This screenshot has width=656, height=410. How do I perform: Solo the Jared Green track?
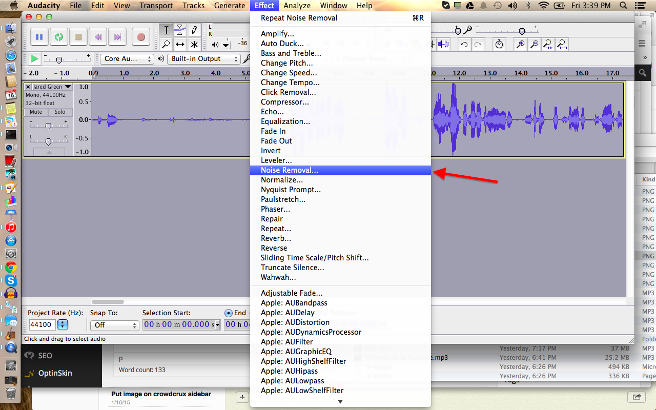pos(60,112)
